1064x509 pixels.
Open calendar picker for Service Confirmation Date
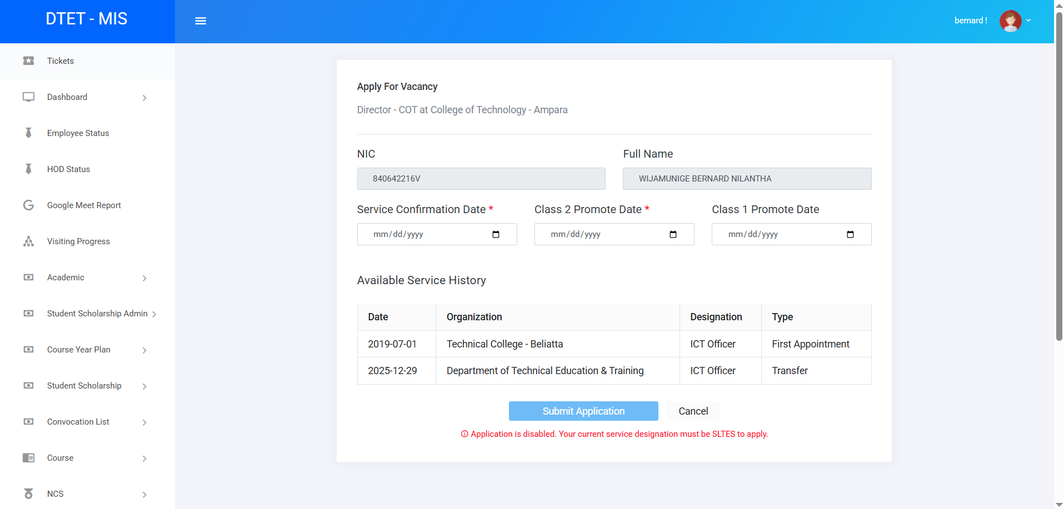click(x=496, y=234)
